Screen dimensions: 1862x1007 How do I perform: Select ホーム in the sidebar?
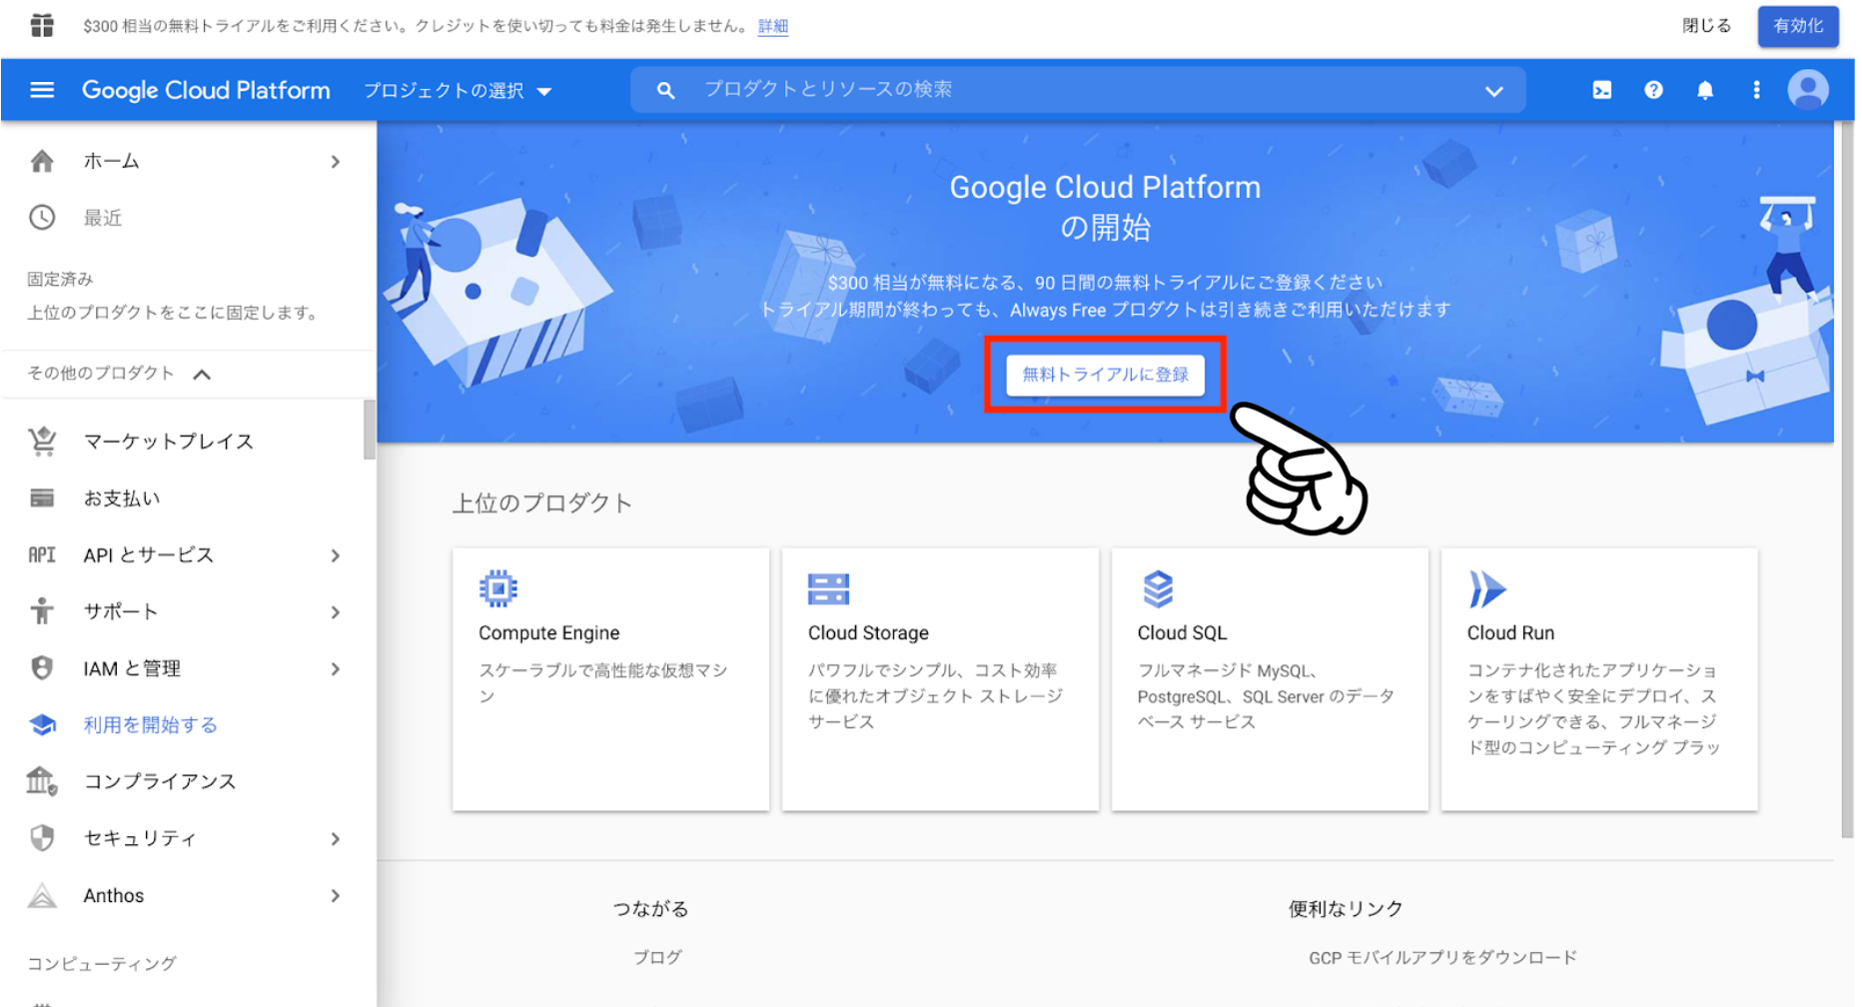click(111, 161)
